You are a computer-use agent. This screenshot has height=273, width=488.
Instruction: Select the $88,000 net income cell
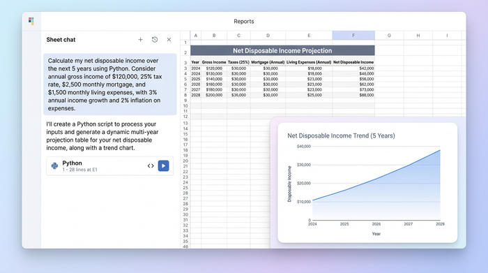click(353, 95)
